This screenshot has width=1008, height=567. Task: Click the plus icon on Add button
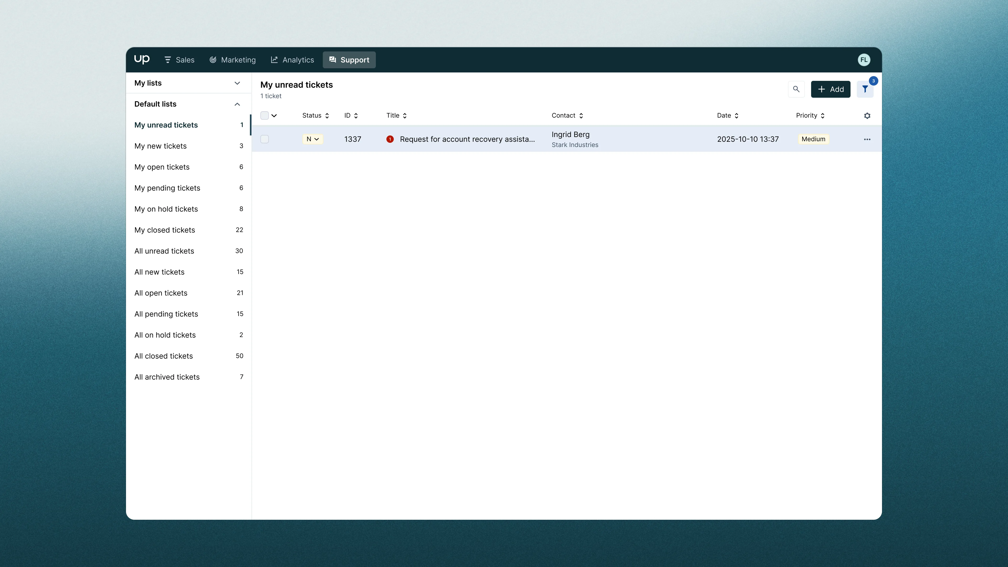pos(821,89)
